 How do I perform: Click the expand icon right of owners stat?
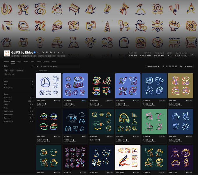(x=192, y=55)
